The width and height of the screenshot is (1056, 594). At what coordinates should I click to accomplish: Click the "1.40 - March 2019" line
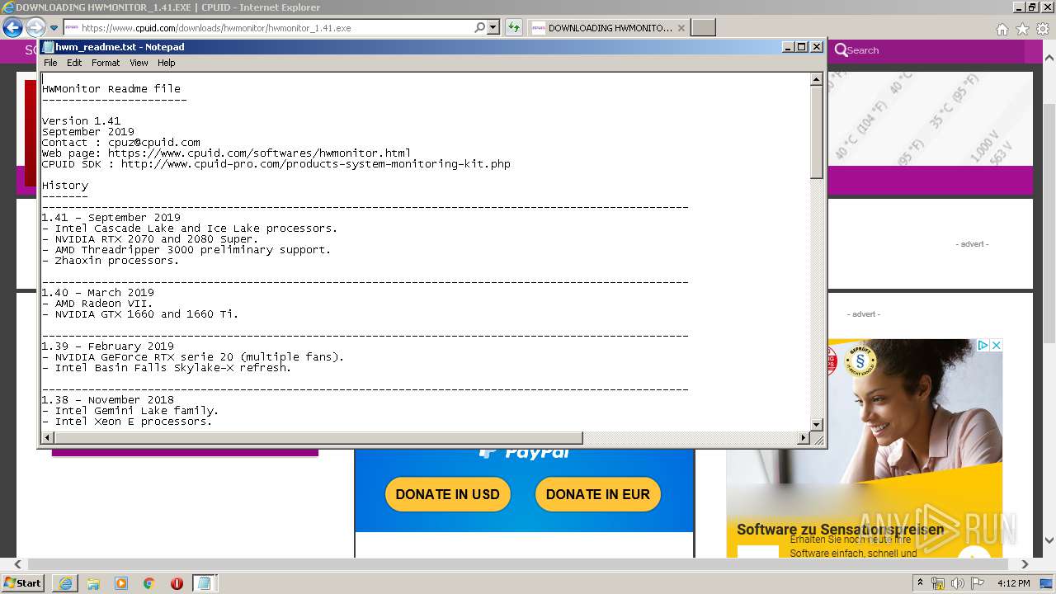point(98,293)
